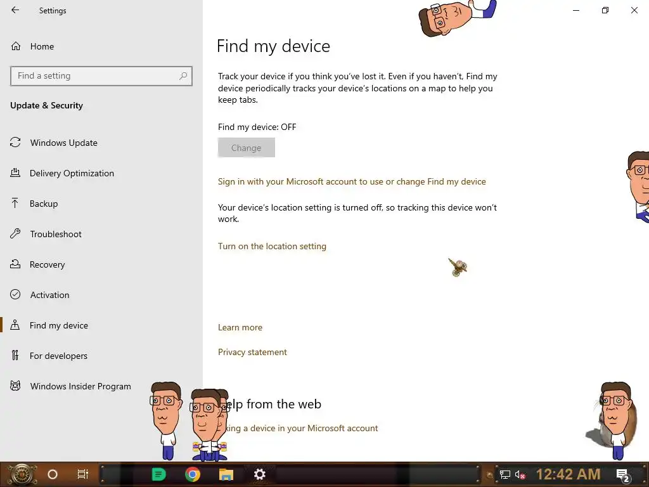Screen dimensions: 649x487
Task: Go back with the Settings back arrow
Action: (15, 10)
